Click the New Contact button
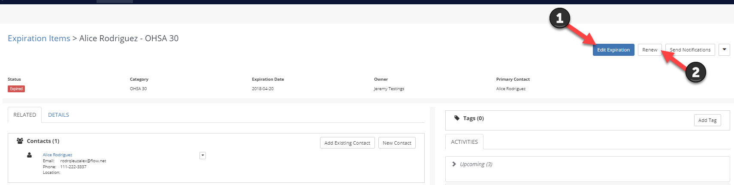This screenshot has width=734, height=185. (x=397, y=143)
